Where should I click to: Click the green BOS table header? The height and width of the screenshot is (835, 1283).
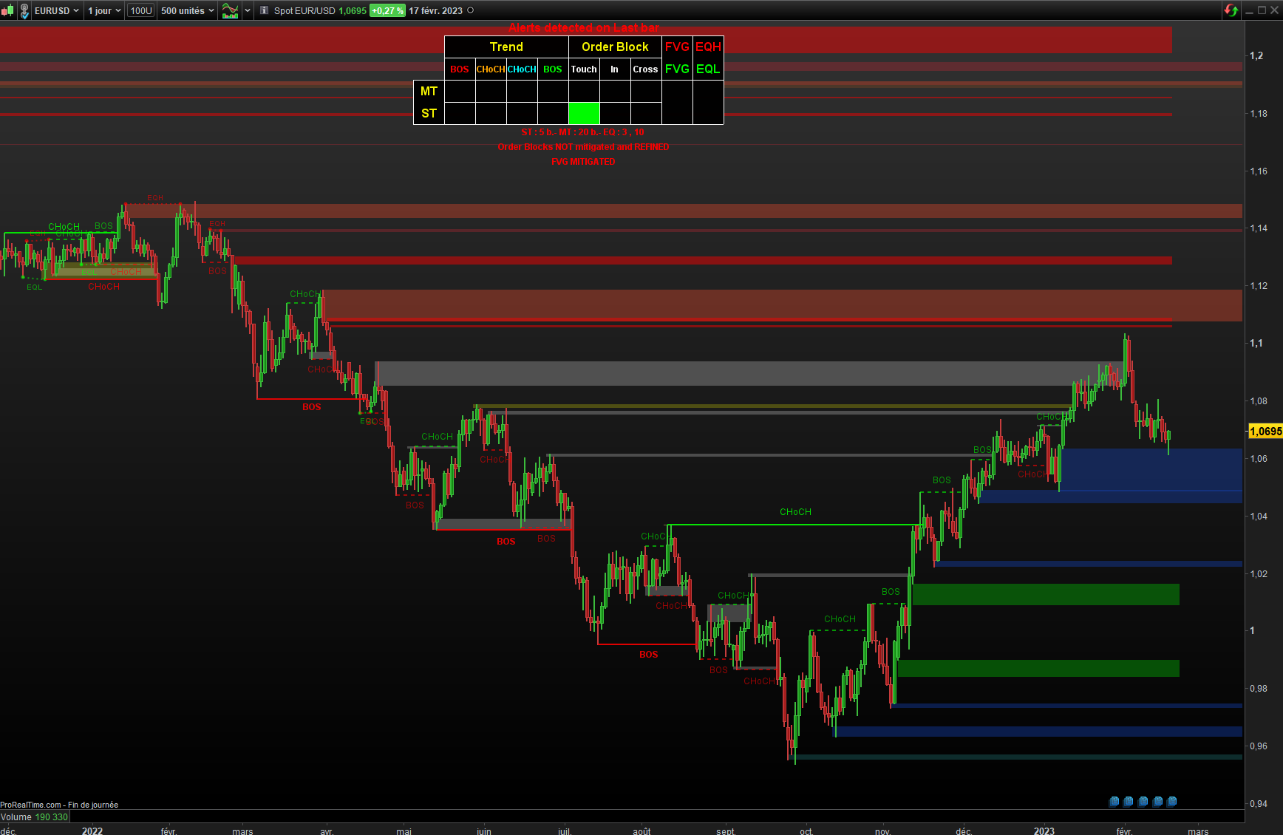click(x=553, y=69)
